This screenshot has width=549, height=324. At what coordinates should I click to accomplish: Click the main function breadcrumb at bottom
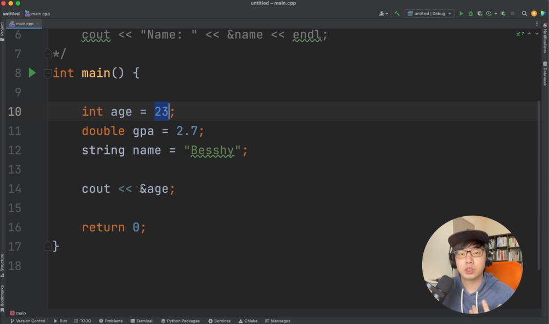tap(18, 313)
